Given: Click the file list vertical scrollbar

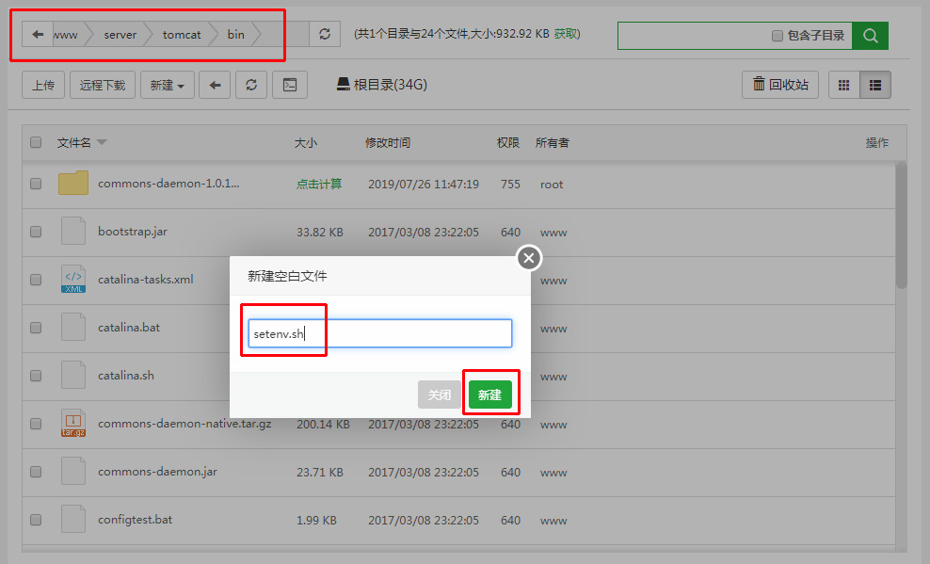Looking at the screenshot, I should [x=901, y=226].
